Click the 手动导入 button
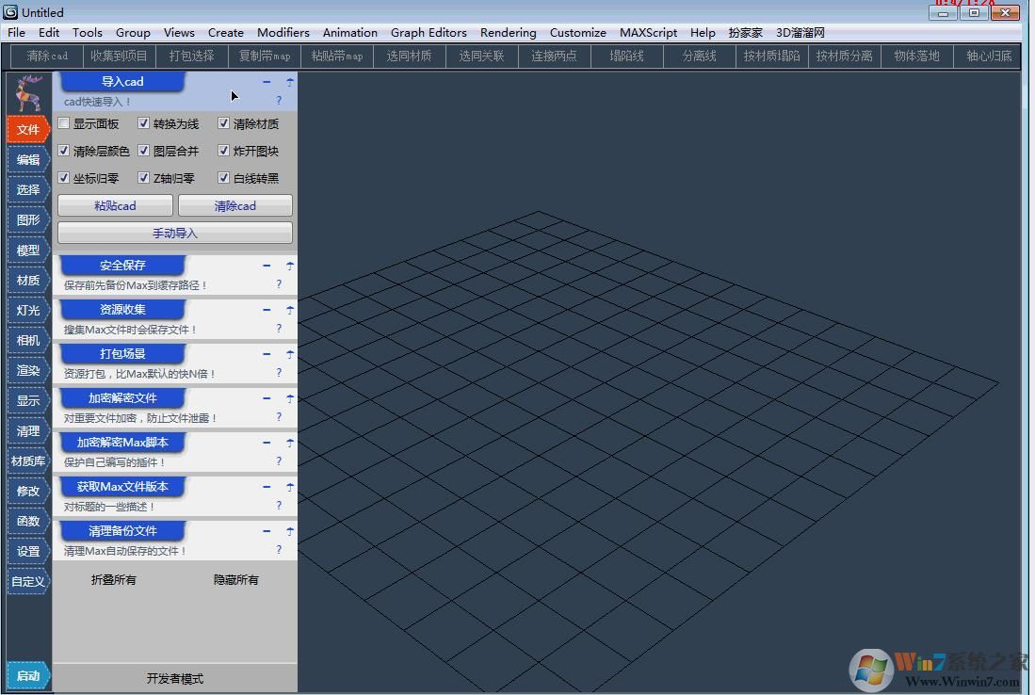The image size is (1035, 695). 174,233
